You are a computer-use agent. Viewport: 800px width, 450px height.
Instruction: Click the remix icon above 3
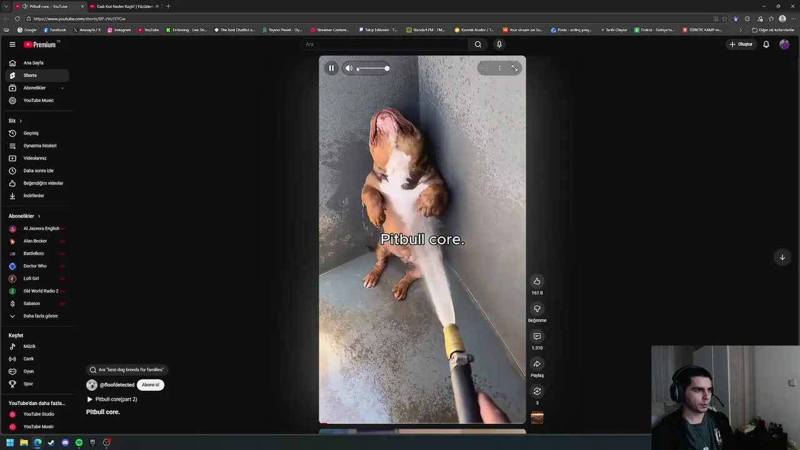537,391
